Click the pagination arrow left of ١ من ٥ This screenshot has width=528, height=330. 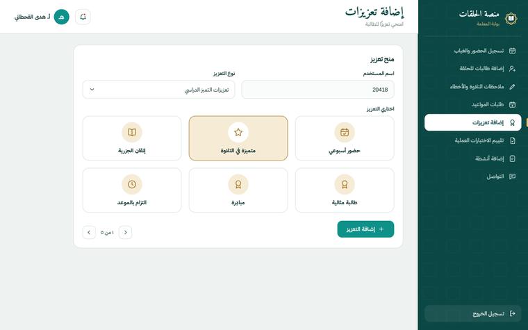pos(89,232)
